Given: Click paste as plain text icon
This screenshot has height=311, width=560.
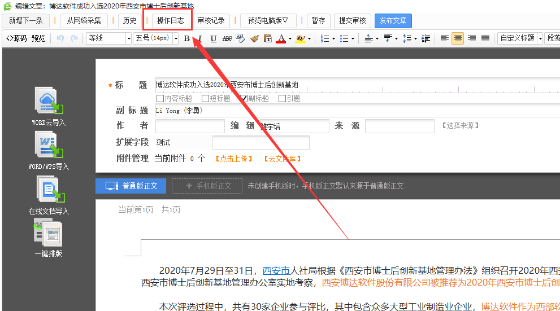Looking at the screenshot, I should [267, 38].
